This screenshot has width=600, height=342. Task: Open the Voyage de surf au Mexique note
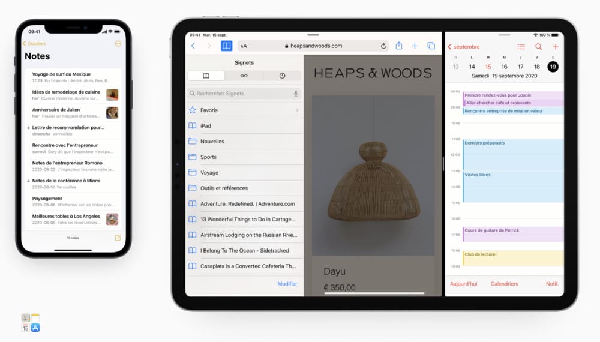[x=73, y=77]
